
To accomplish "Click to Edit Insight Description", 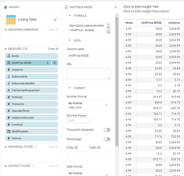I will coord(146,11).
